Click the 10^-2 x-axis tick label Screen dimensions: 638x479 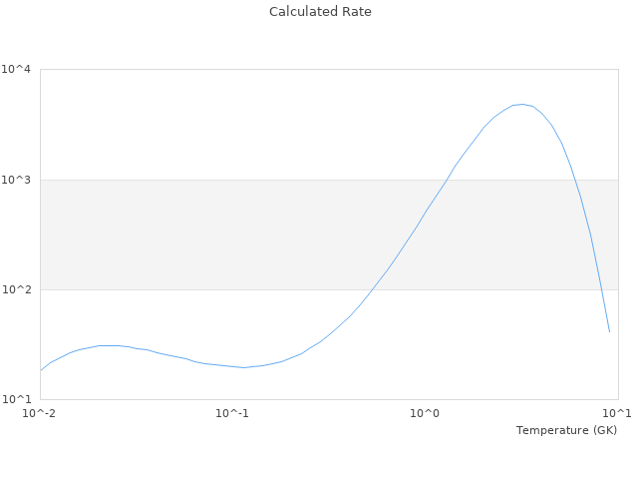(40, 413)
